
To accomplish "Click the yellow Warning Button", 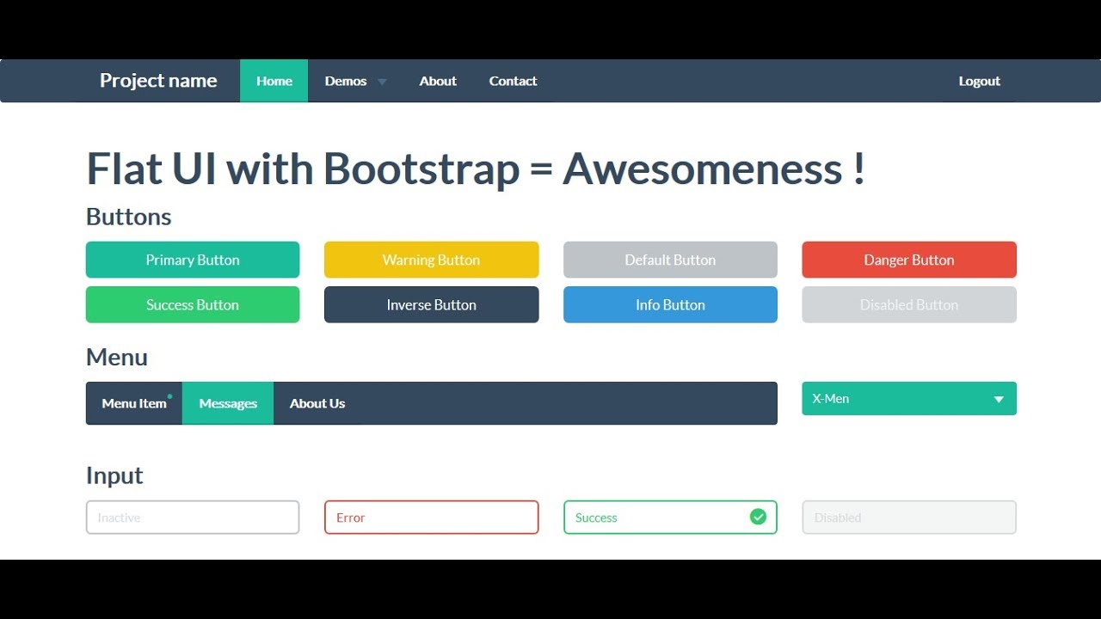I will [431, 260].
